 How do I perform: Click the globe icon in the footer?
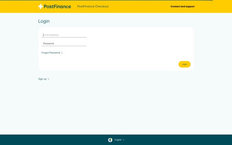pyautogui.click(x=110, y=140)
